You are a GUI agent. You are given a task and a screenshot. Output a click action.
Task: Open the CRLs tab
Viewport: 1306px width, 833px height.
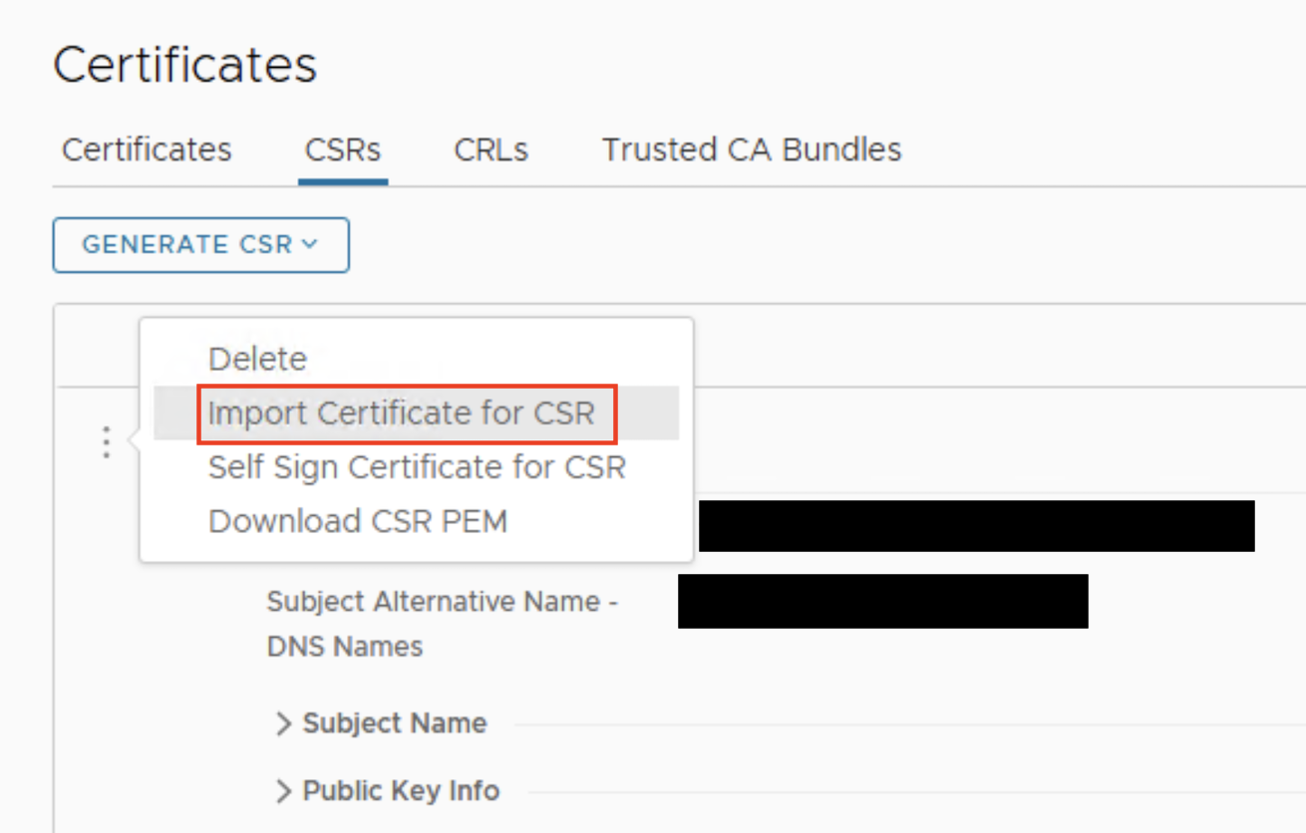(x=490, y=149)
